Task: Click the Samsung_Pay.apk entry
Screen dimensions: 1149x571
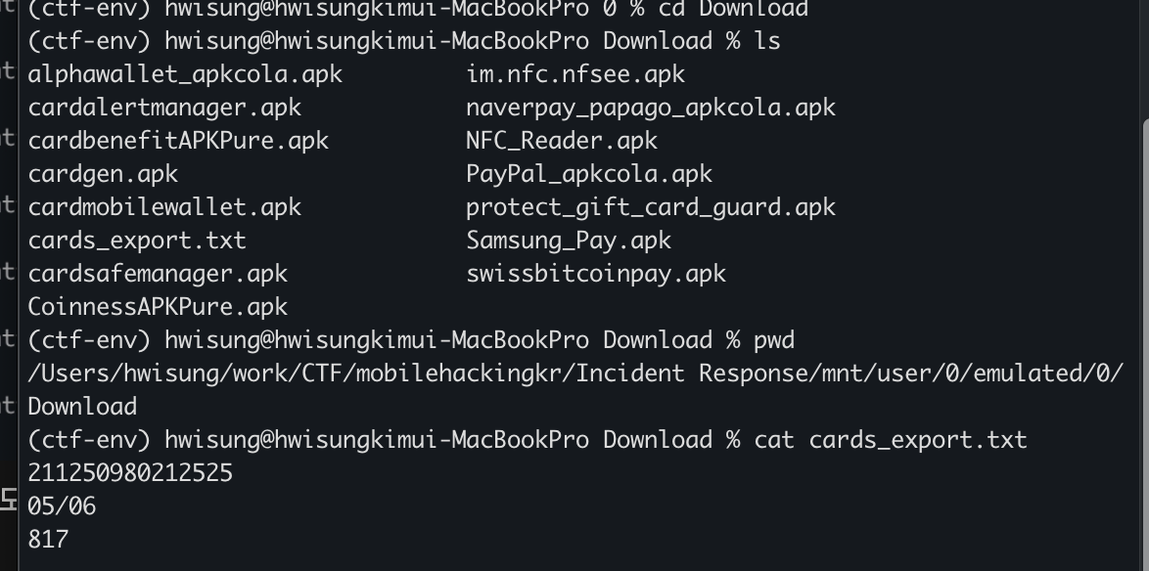Action: point(568,241)
